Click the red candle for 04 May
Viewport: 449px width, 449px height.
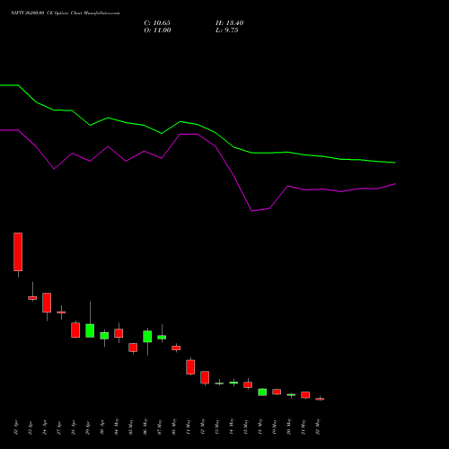(x=119, y=333)
